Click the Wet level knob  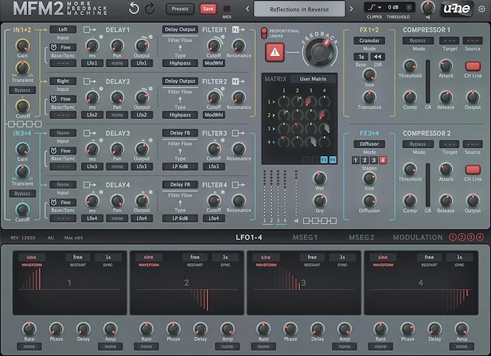tap(319, 178)
